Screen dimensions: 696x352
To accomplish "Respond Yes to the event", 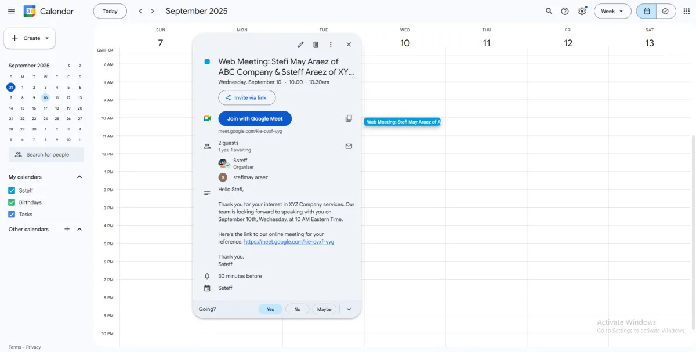I will pos(270,309).
